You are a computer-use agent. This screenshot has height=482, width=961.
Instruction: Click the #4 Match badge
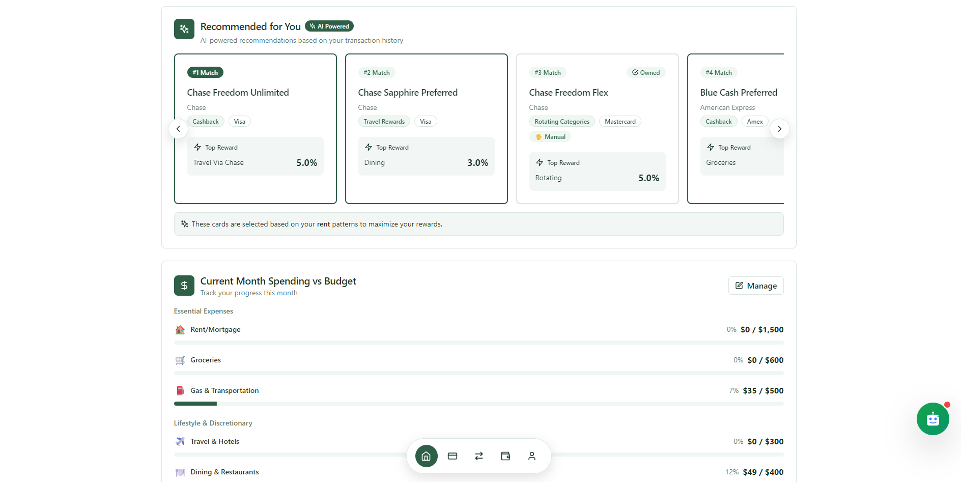[719, 72]
